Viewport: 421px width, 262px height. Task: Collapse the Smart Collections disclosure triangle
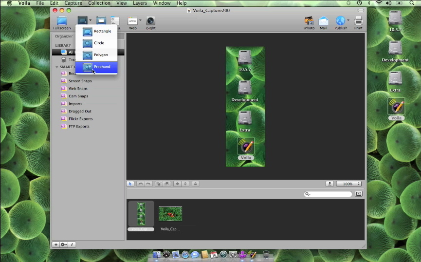point(57,67)
